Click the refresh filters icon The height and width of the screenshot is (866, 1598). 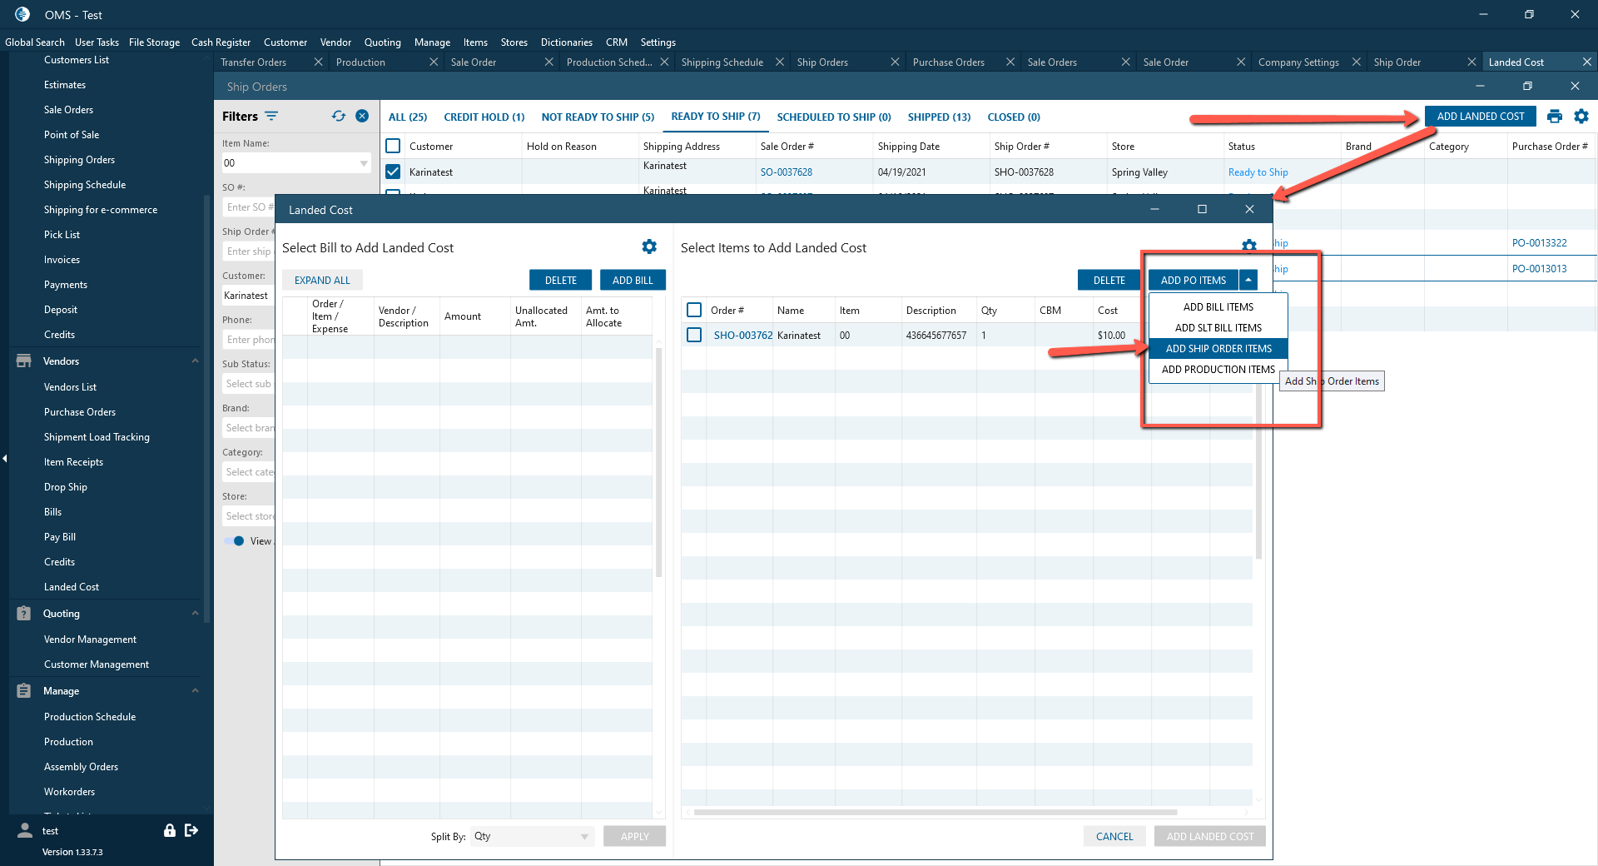click(338, 117)
